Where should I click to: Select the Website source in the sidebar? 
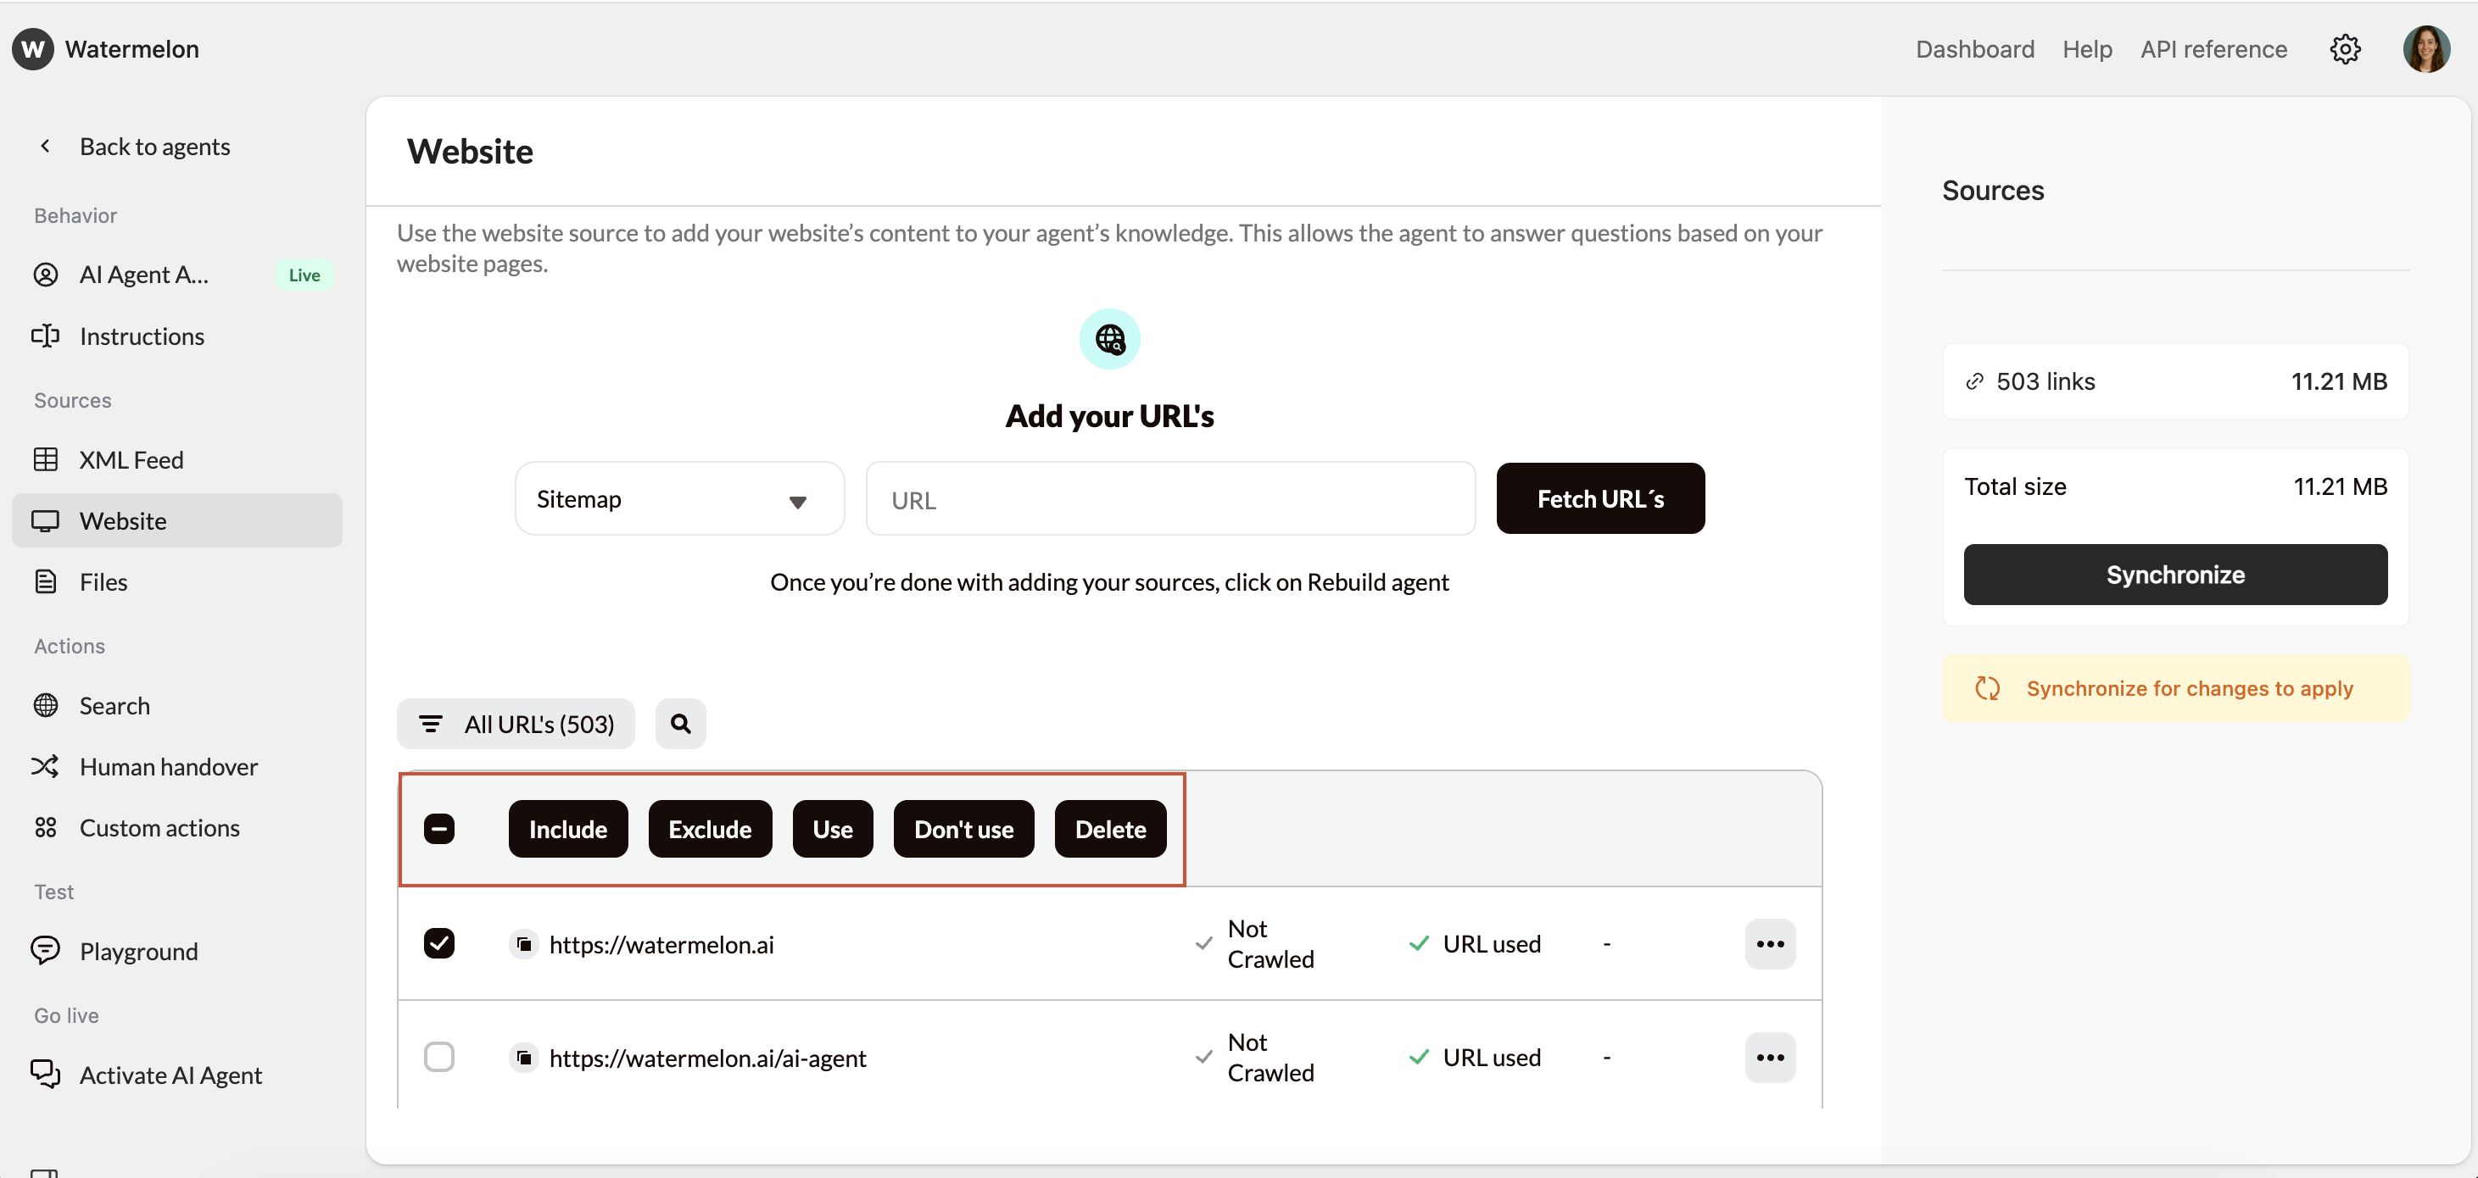[124, 520]
